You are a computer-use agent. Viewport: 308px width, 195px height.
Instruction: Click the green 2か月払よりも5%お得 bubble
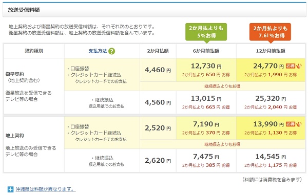pos(206,32)
